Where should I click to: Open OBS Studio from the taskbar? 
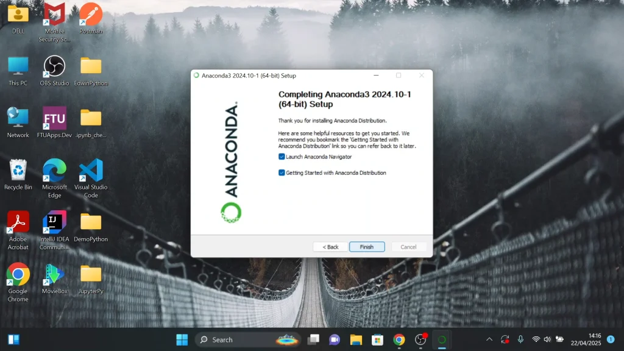pyautogui.click(x=420, y=339)
